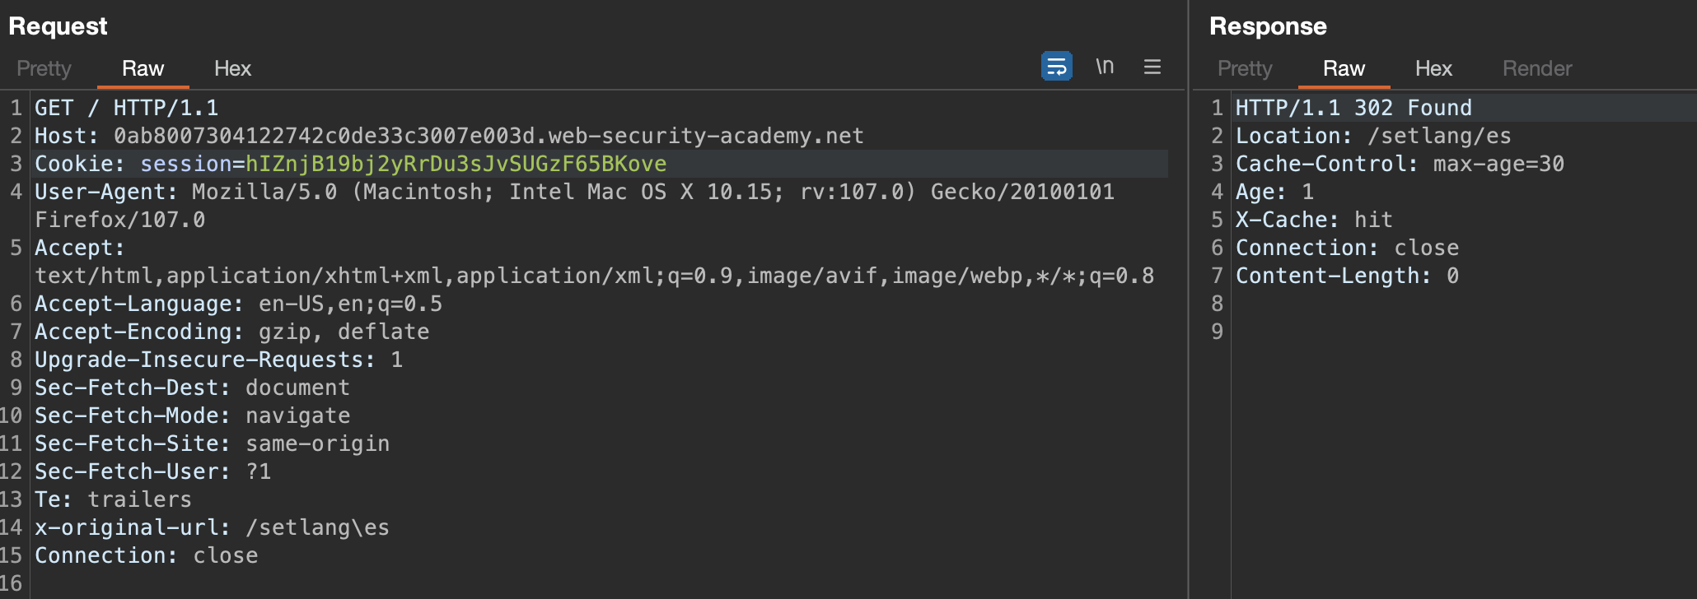Click the session cookie value

coord(456,164)
